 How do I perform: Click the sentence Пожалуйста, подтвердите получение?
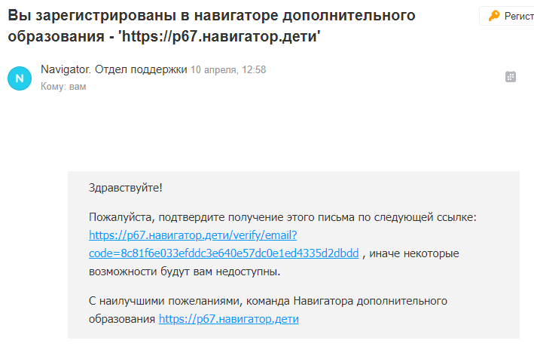click(x=282, y=217)
